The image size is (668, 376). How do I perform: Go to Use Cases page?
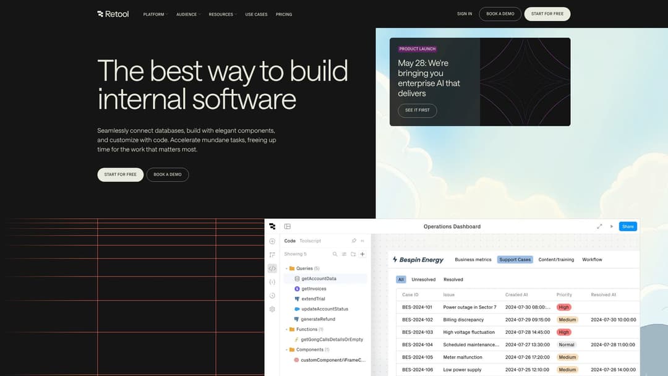point(257,14)
